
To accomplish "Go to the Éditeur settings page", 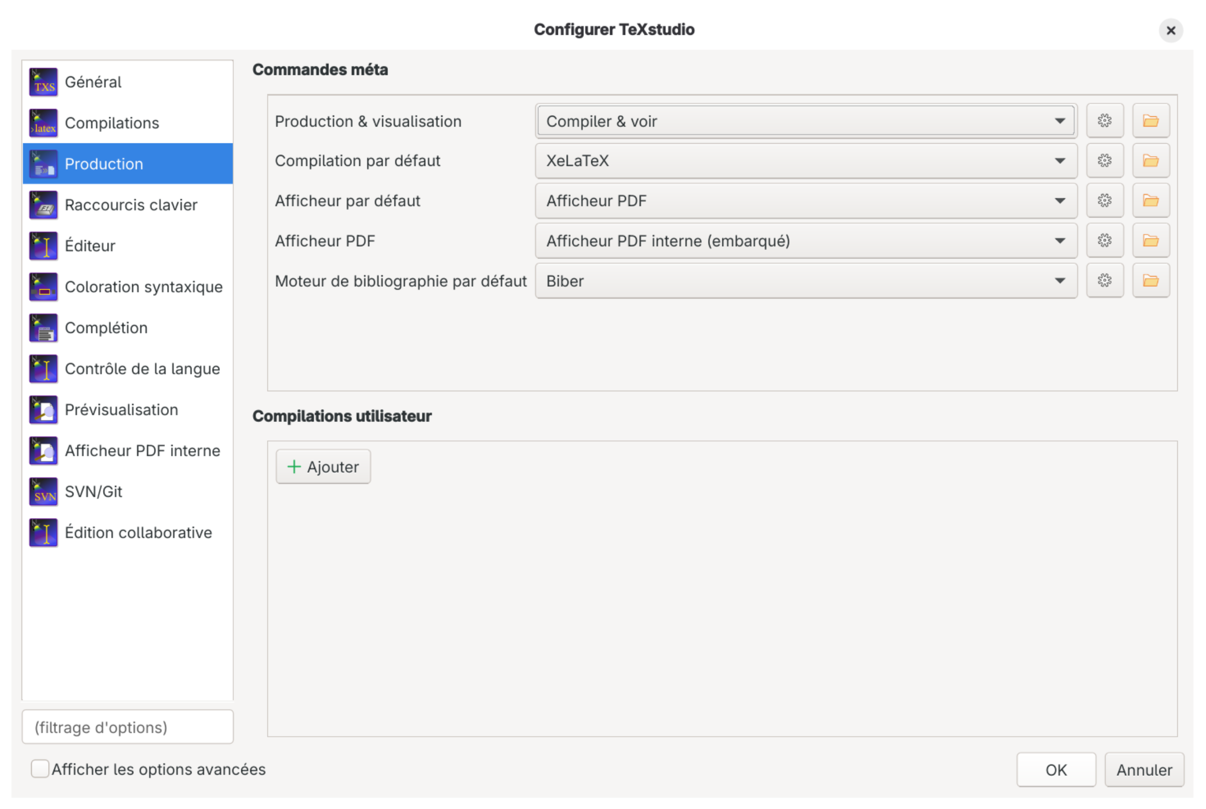I will (x=128, y=246).
